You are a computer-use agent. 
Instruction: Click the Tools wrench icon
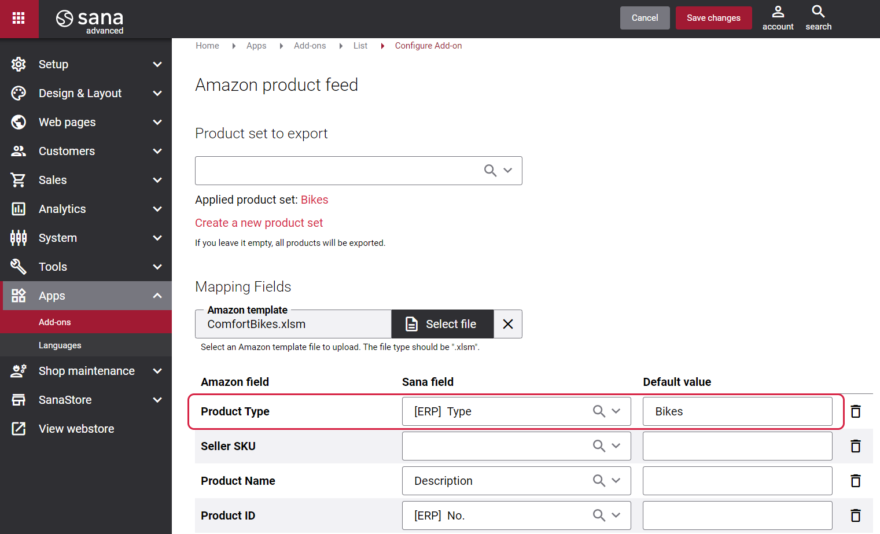19,267
